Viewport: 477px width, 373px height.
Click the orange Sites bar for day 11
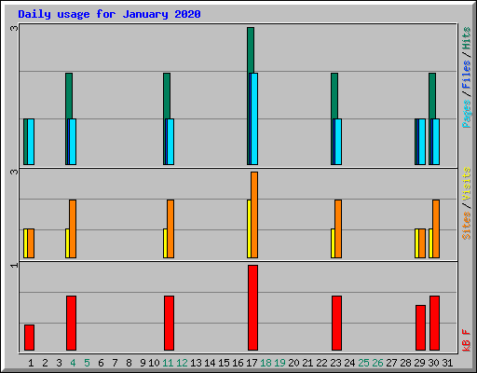(170, 228)
